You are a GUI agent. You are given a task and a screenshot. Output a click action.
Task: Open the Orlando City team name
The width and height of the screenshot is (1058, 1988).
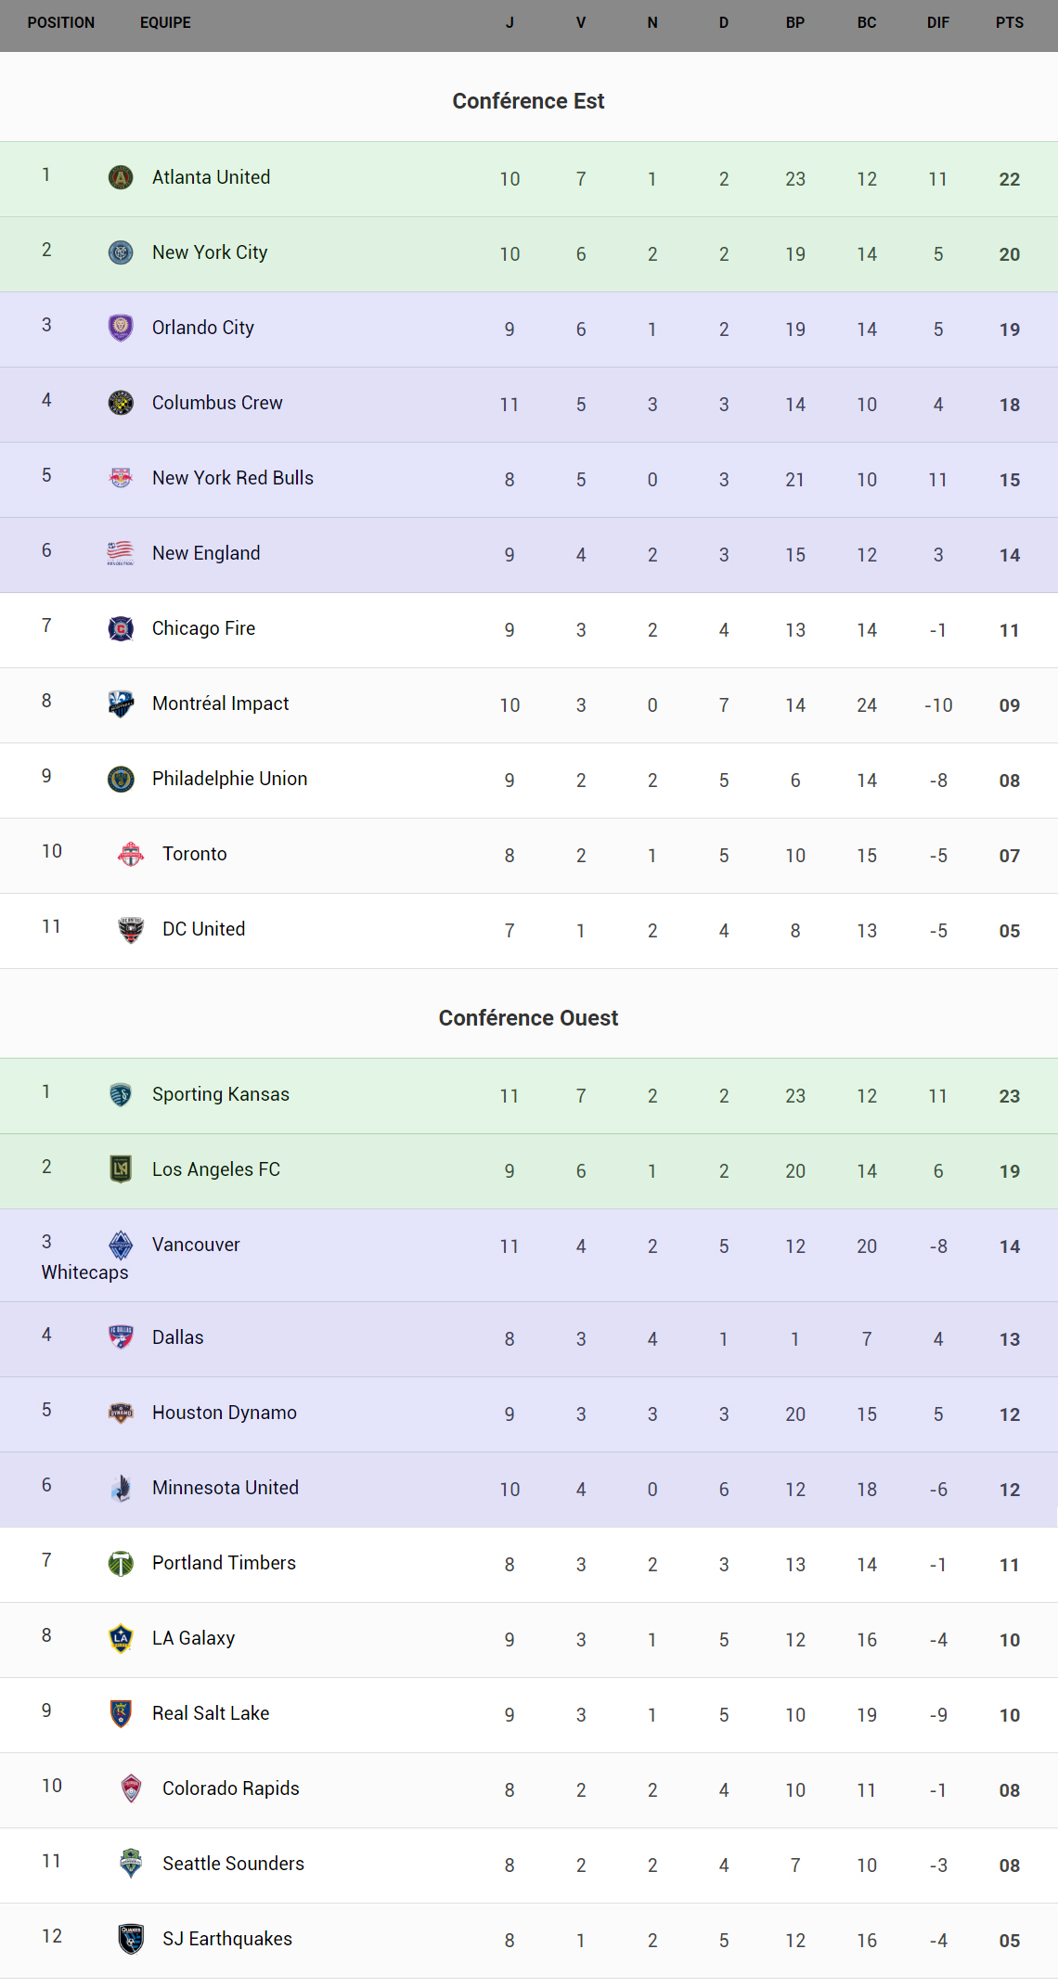[x=203, y=328]
